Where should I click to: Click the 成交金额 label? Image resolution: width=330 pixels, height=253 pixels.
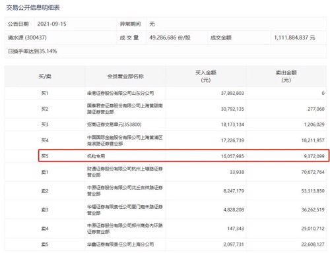pos(221,38)
